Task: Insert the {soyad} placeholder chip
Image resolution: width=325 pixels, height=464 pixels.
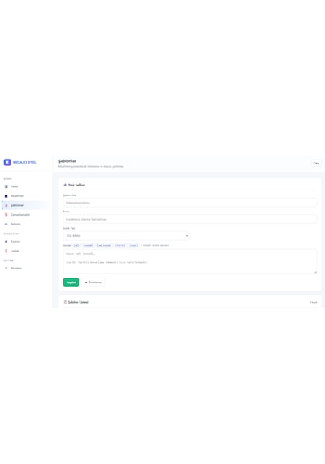Action: pos(88,245)
